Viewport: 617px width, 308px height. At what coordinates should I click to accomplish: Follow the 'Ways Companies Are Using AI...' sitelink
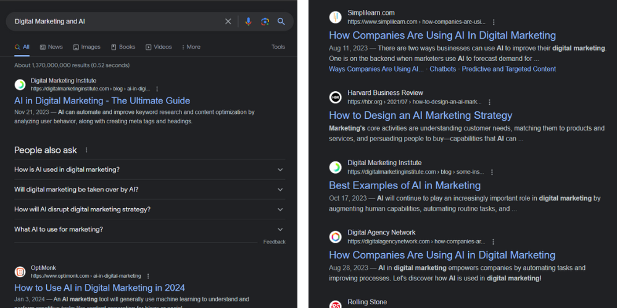click(376, 69)
